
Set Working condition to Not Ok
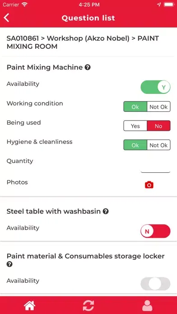(158, 107)
